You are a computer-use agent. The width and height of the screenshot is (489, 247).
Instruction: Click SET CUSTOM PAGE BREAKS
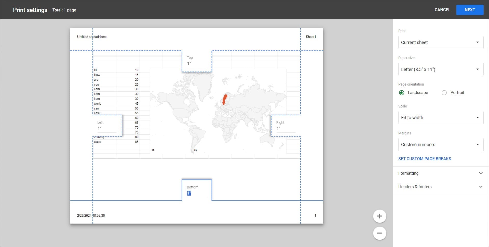click(425, 158)
